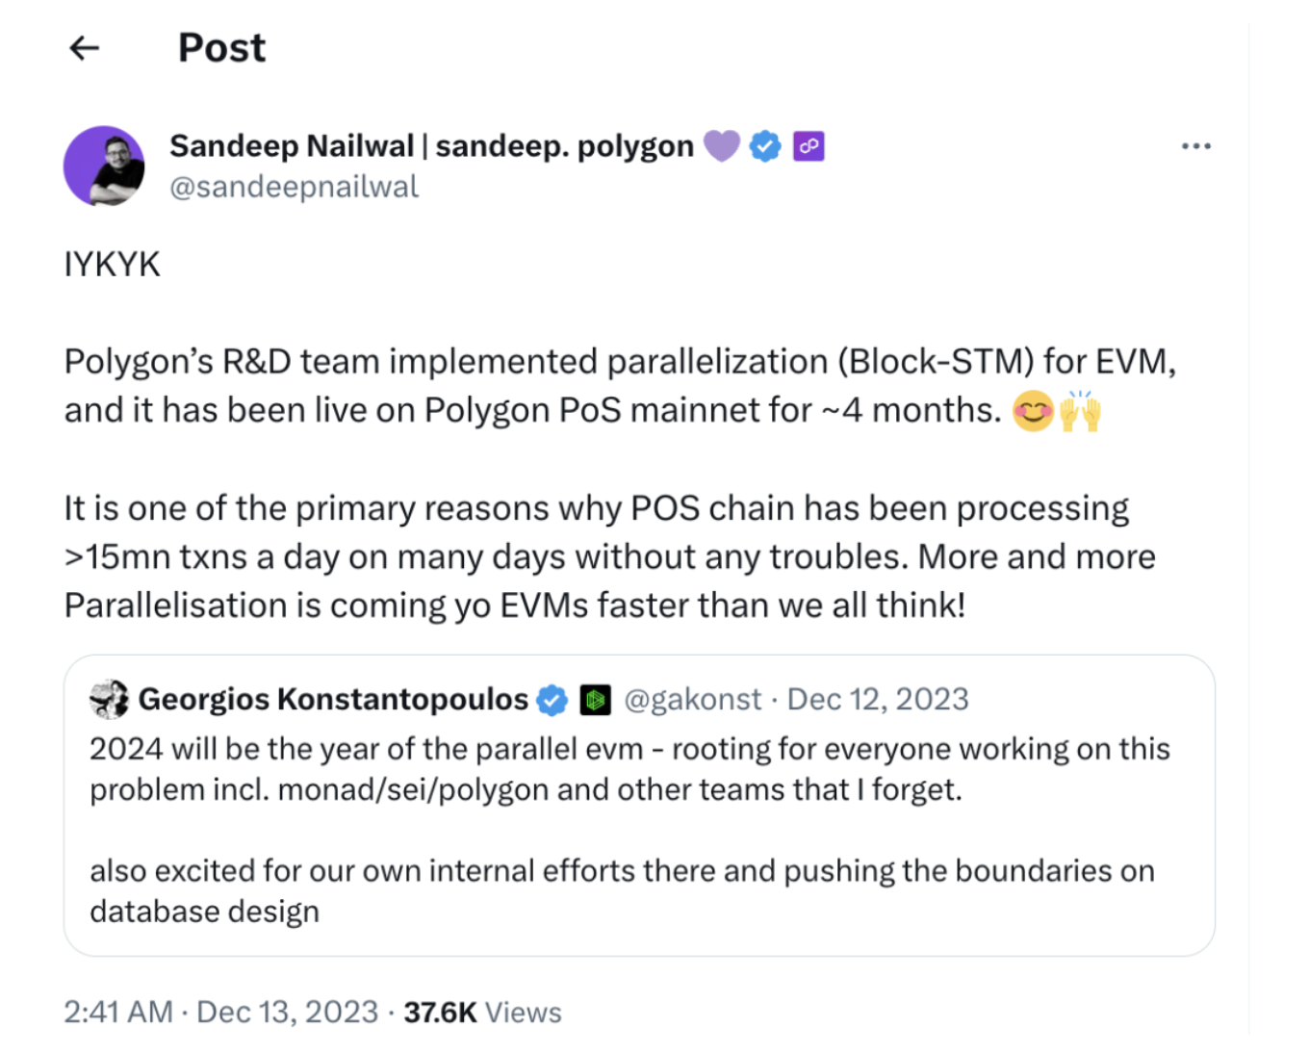
Task: Open the quoted post about parallel evm
Action: pos(639,806)
